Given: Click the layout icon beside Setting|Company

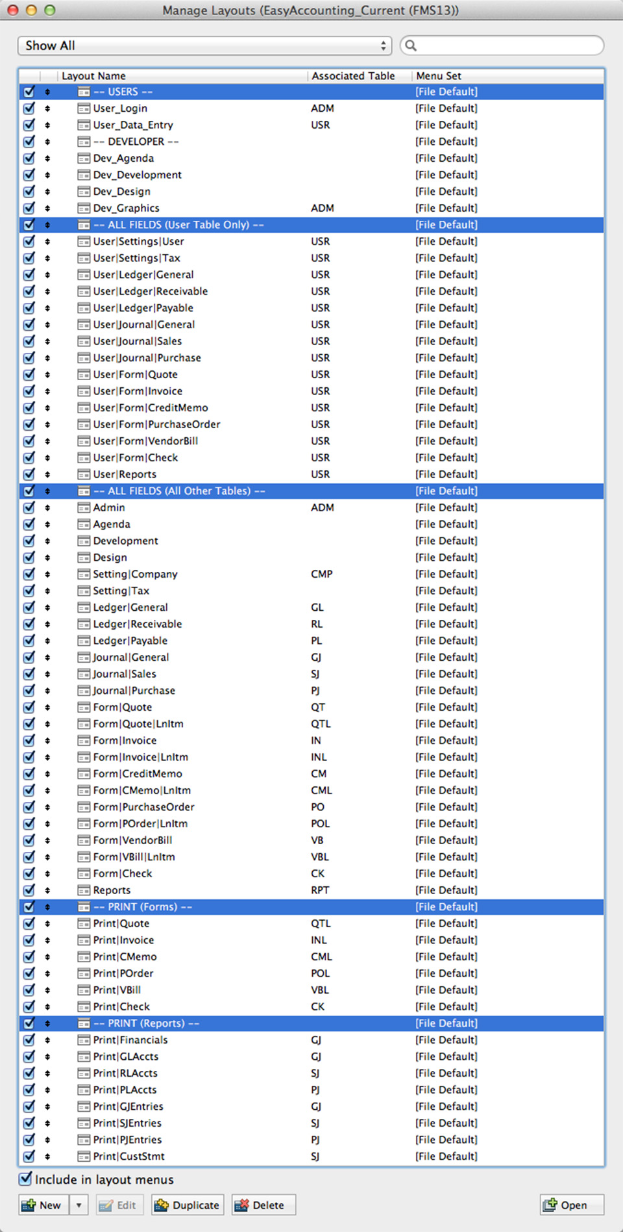Looking at the screenshot, I should [84, 574].
